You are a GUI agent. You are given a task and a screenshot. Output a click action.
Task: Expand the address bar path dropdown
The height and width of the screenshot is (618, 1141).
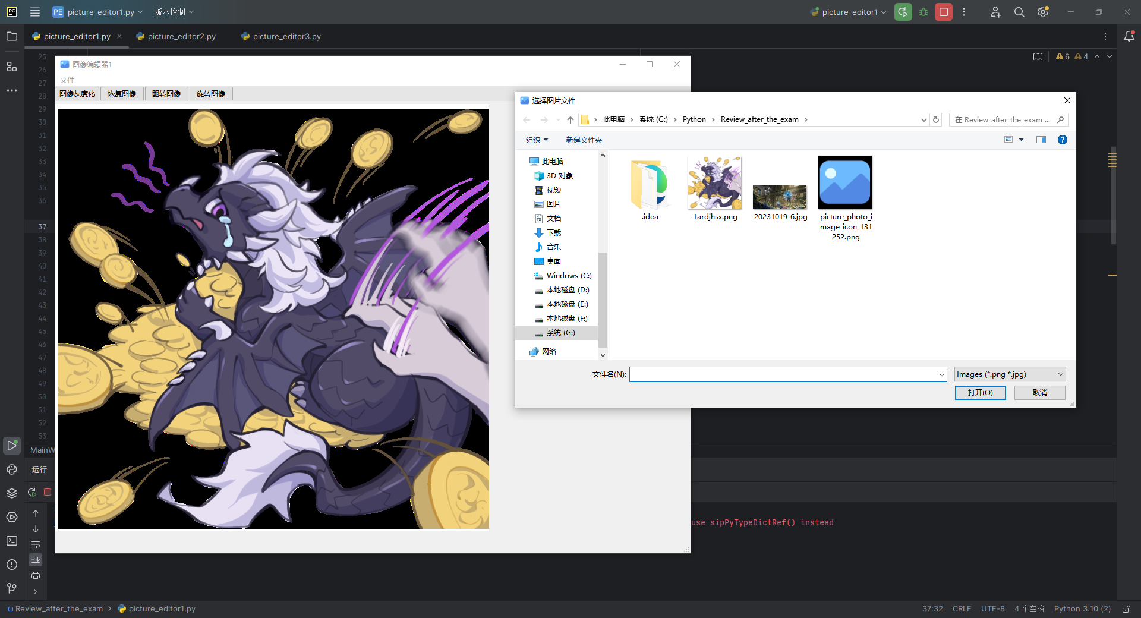[x=923, y=119]
